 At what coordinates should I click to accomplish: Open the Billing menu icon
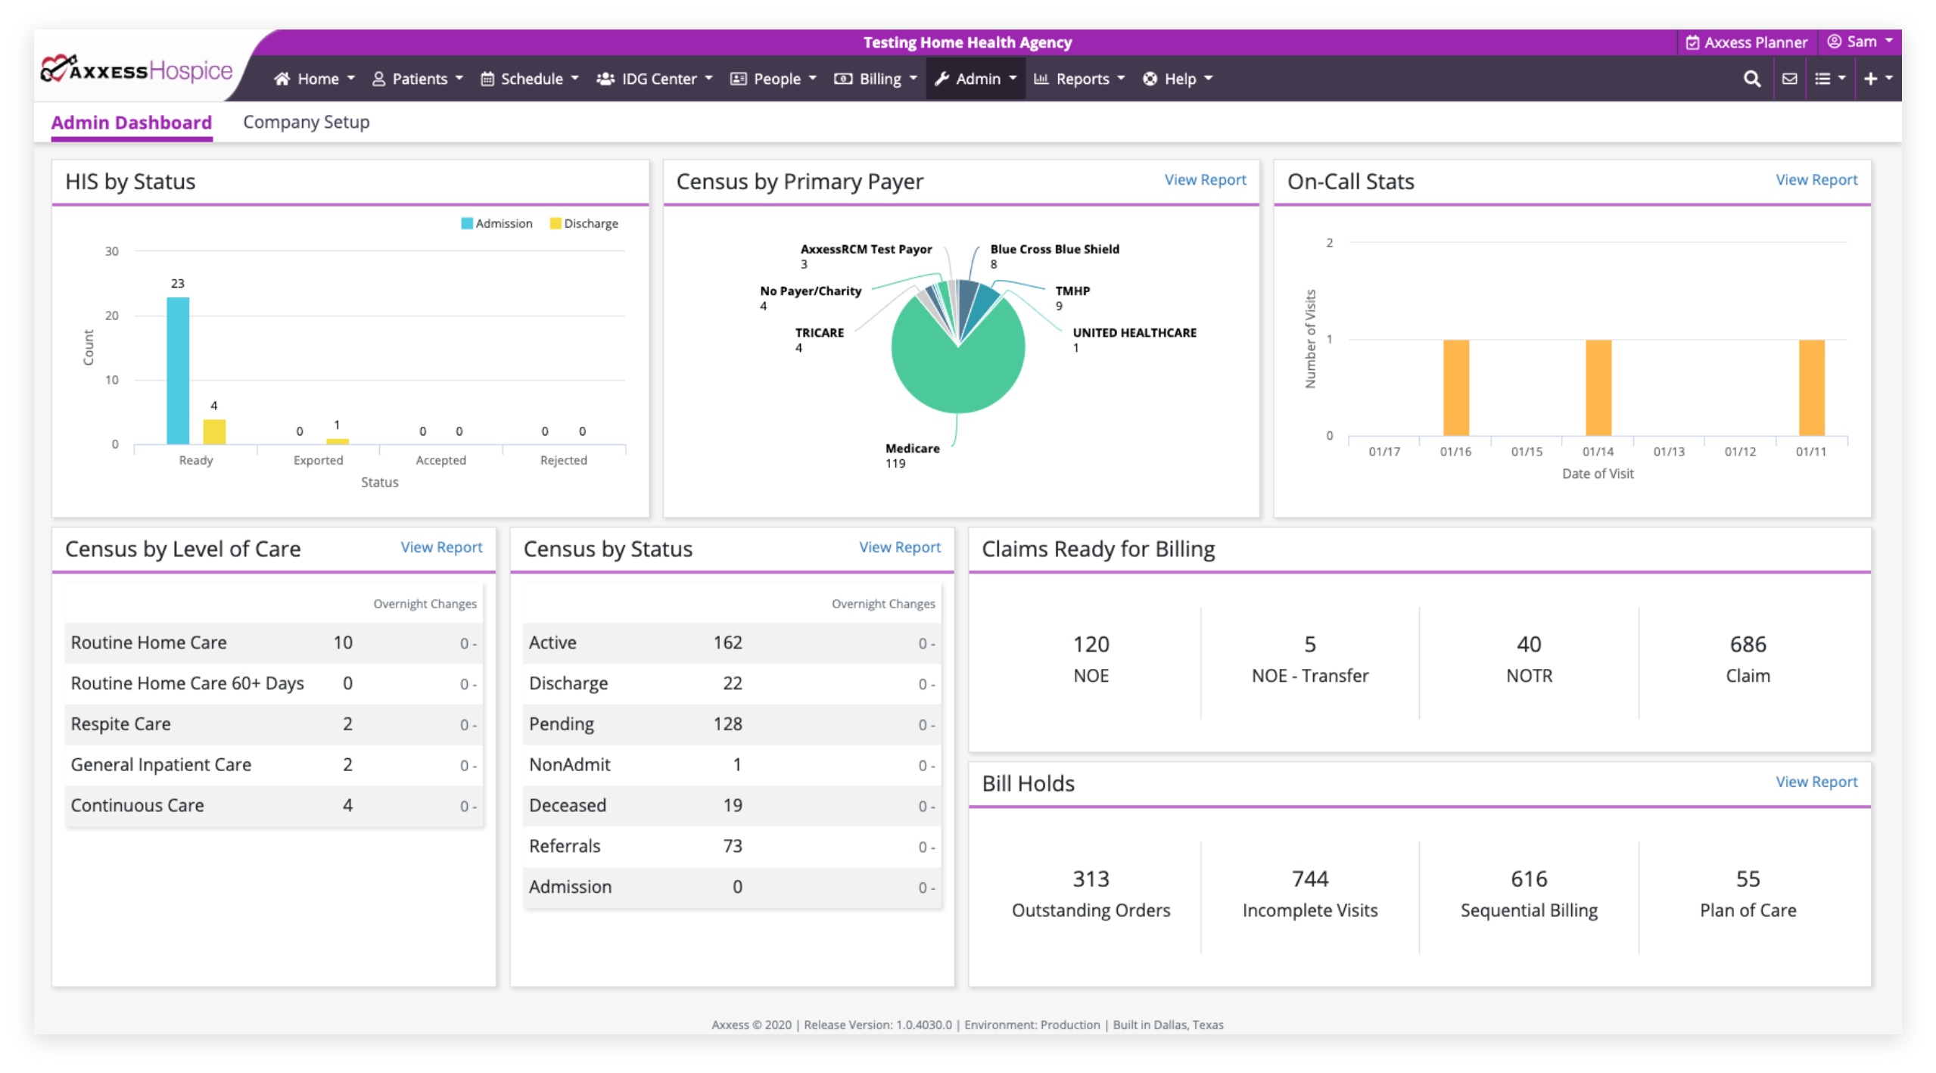point(841,76)
